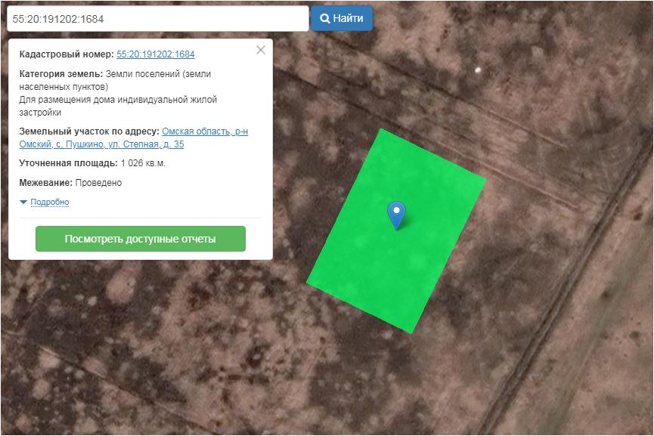Open the cadastral number link 55:20:191202:1684
Viewport: 654px width, 436px height.
point(156,54)
